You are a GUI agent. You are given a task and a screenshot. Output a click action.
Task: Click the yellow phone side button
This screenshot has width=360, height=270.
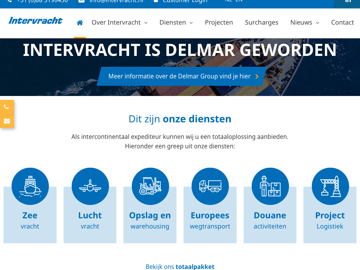(x=6, y=107)
